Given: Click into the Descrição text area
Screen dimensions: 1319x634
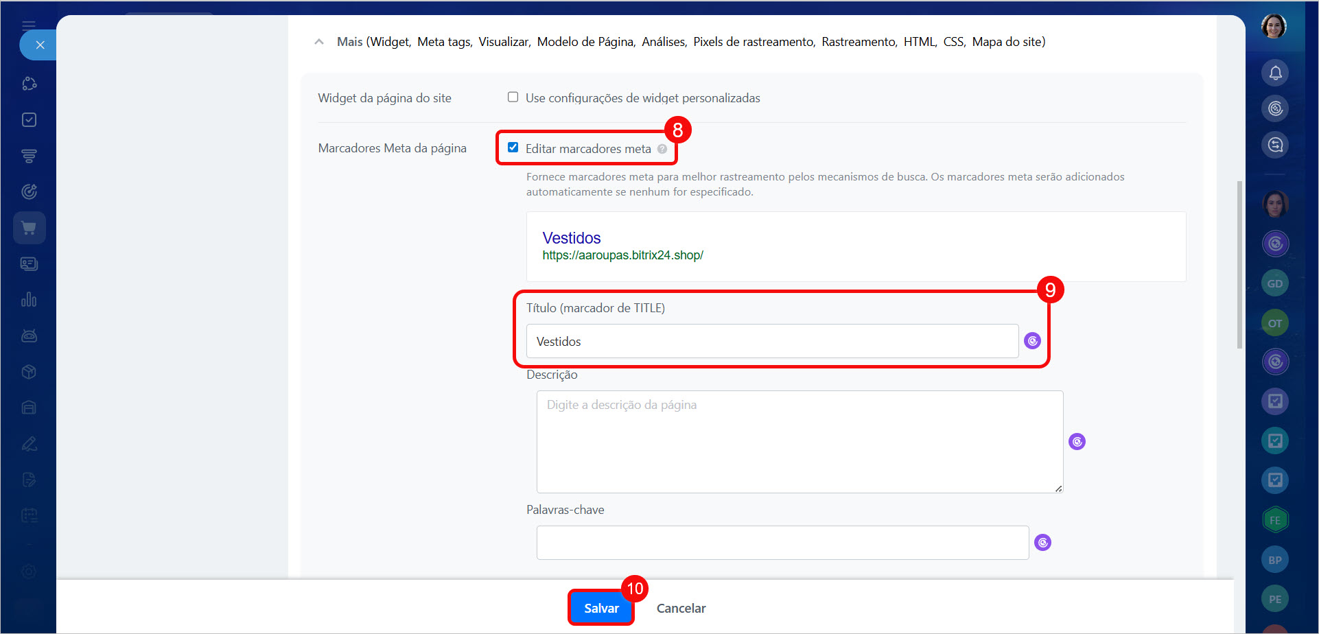Looking at the screenshot, I should [799, 442].
